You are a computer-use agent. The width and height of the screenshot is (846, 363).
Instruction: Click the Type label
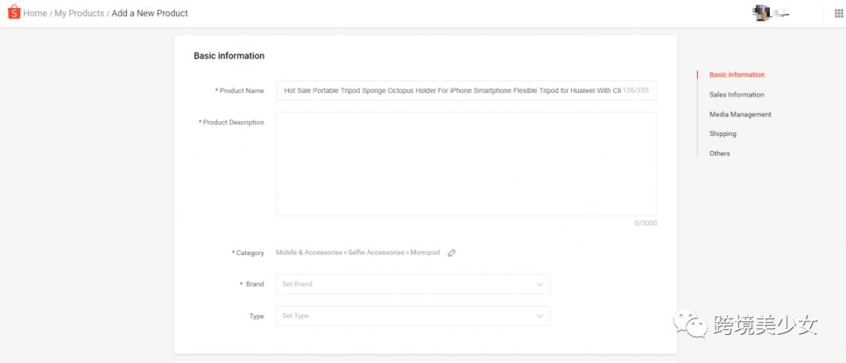point(256,316)
